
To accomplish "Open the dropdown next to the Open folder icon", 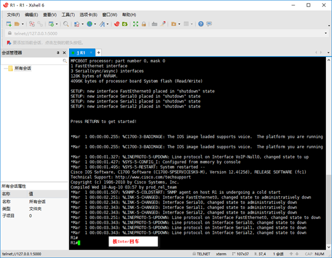I will point(22,24).
